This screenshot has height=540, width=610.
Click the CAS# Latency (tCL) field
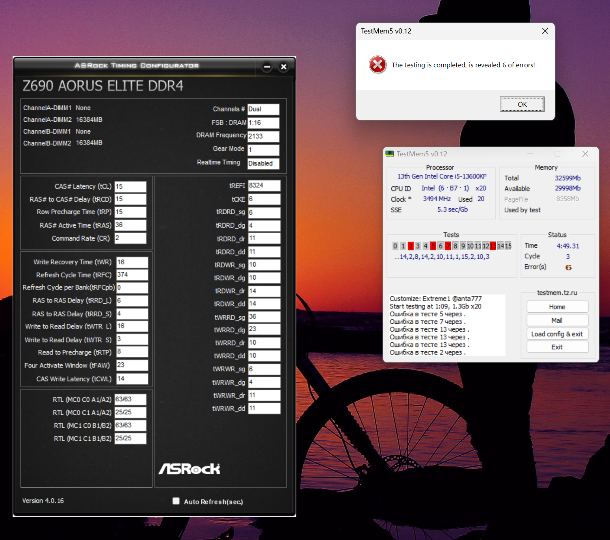pyautogui.click(x=130, y=187)
